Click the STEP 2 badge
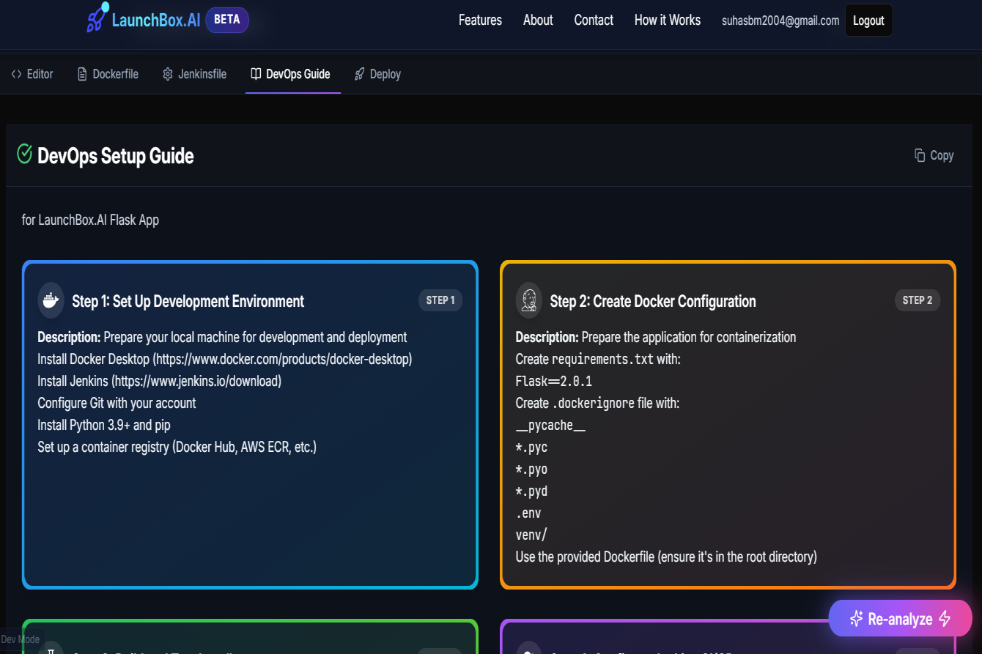Image resolution: width=982 pixels, height=654 pixels. (918, 300)
